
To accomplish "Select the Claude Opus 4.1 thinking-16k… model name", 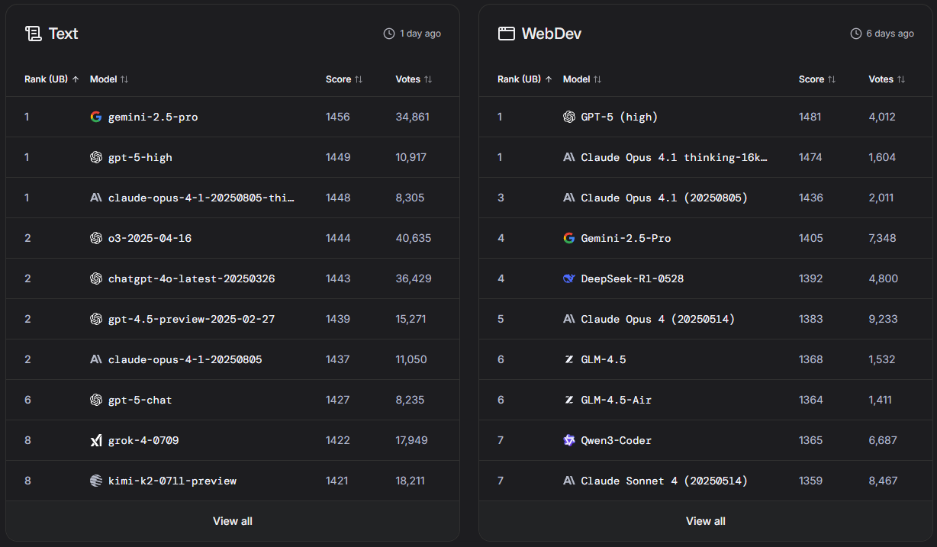I will coord(675,157).
